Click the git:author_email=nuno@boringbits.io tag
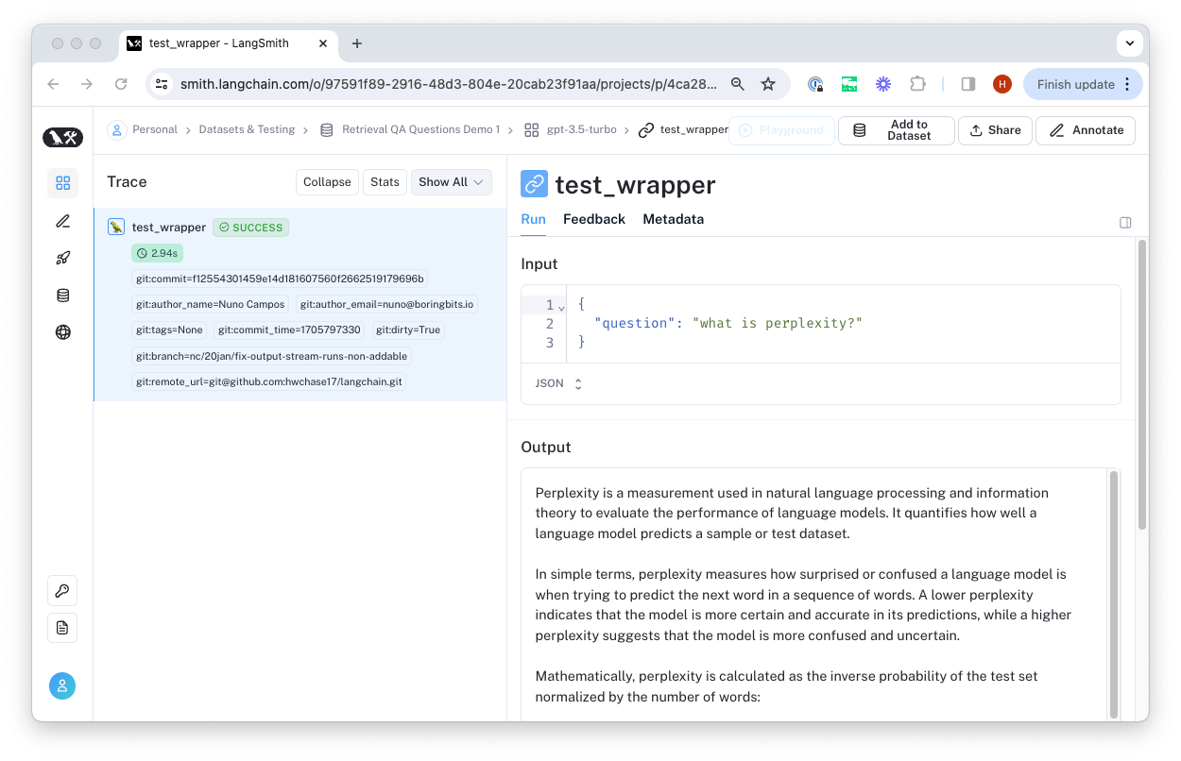This screenshot has width=1181, height=761. tap(387, 304)
